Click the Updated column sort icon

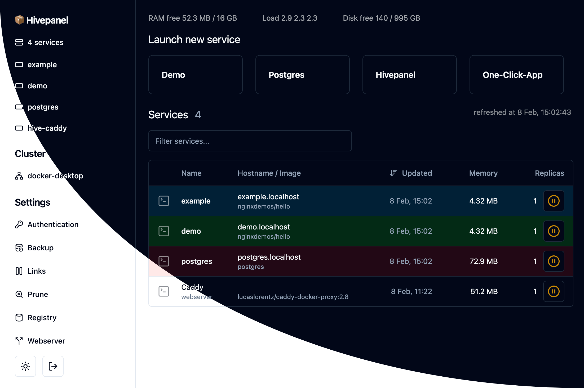coord(393,173)
